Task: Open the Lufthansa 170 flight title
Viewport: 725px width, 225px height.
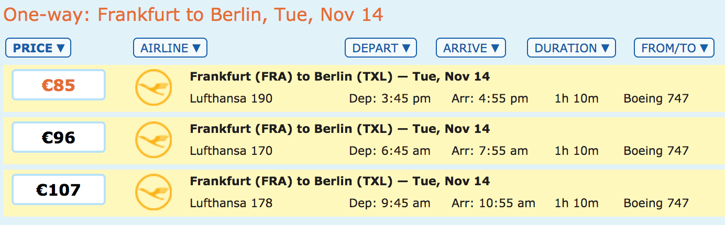Action: (x=339, y=129)
